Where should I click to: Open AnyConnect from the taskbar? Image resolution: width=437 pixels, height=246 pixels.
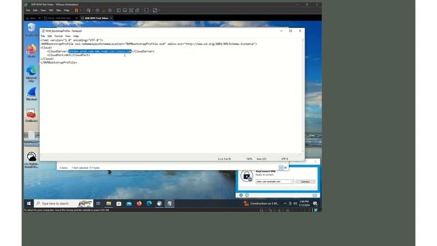click(x=159, y=204)
